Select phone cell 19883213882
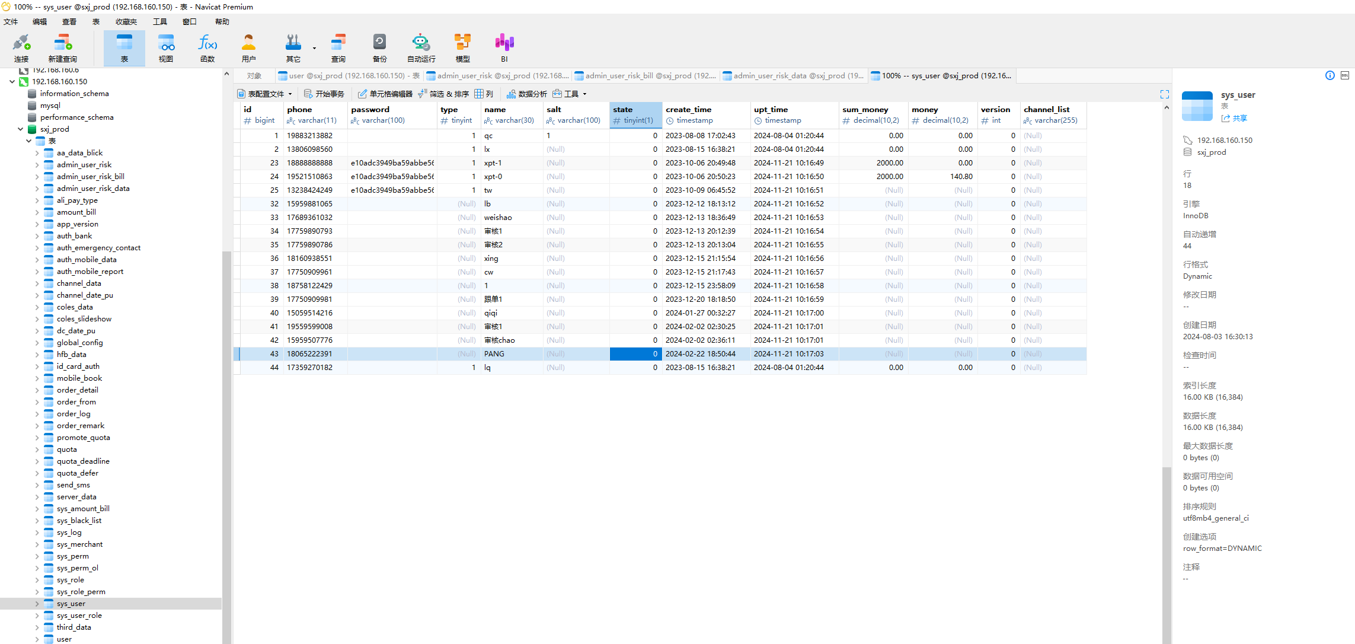 [315, 136]
